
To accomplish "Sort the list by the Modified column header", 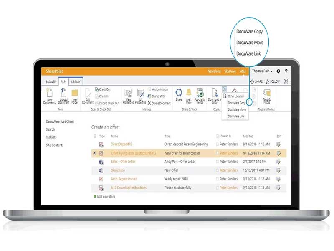I will 248,137.
